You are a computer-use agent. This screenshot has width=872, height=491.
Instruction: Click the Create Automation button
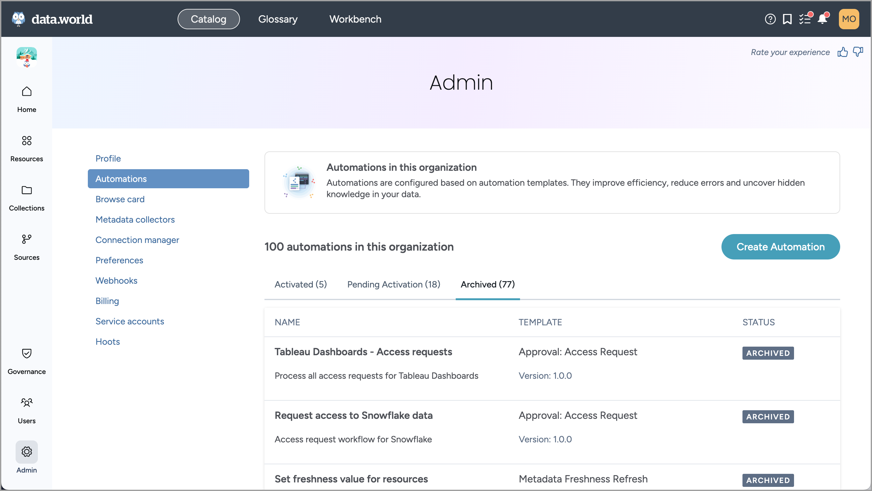(780, 246)
